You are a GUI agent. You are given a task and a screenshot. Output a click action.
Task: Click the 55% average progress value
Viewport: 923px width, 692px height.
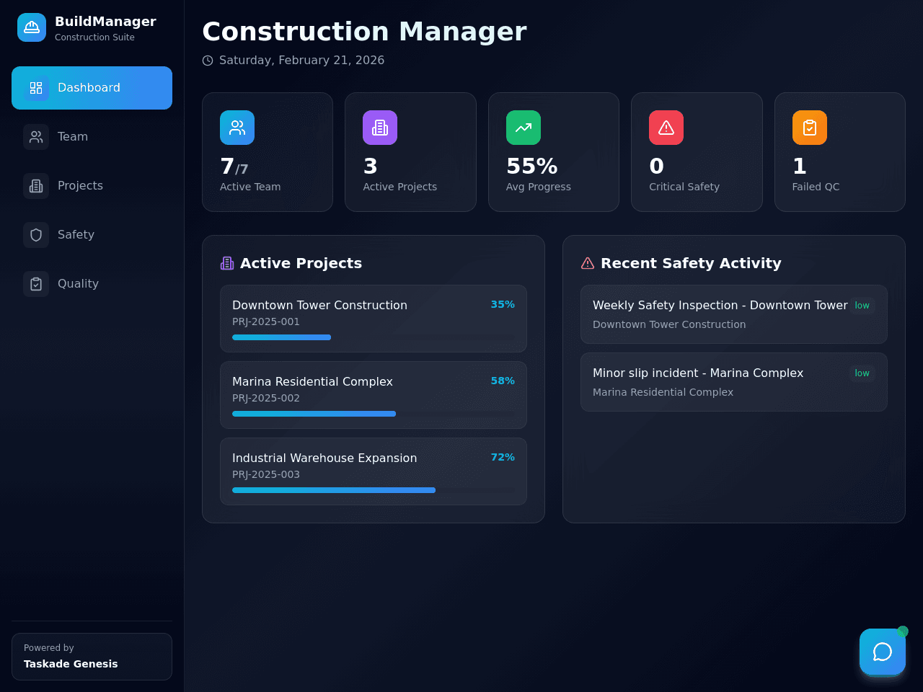tap(532, 167)
